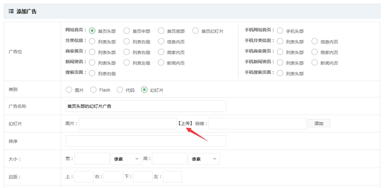The width and height of the screenshot is (385, 188).
Task: Click the 广告名称 text field
Action: tap(145, 106)
